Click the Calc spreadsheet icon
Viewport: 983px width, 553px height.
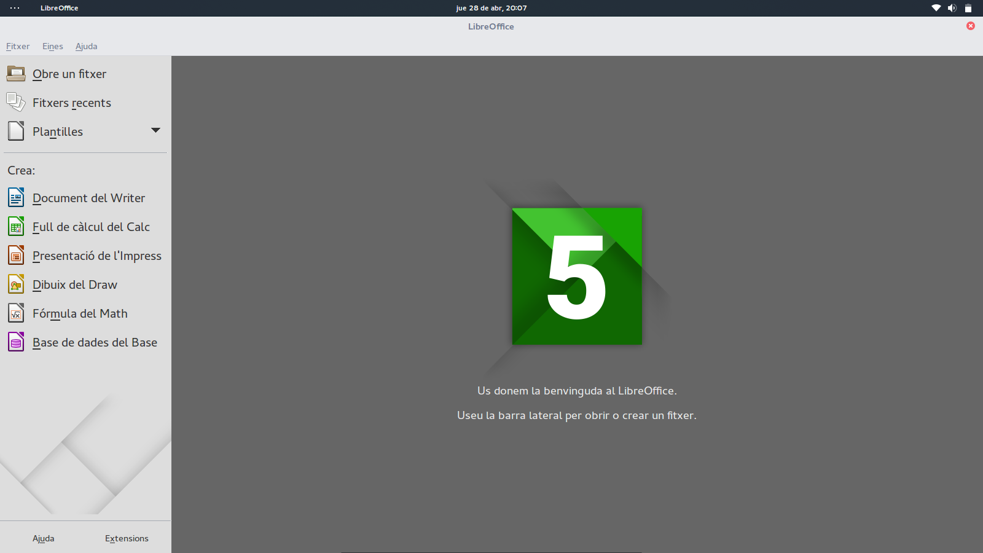pyautogui.click(x=16, y=226)
